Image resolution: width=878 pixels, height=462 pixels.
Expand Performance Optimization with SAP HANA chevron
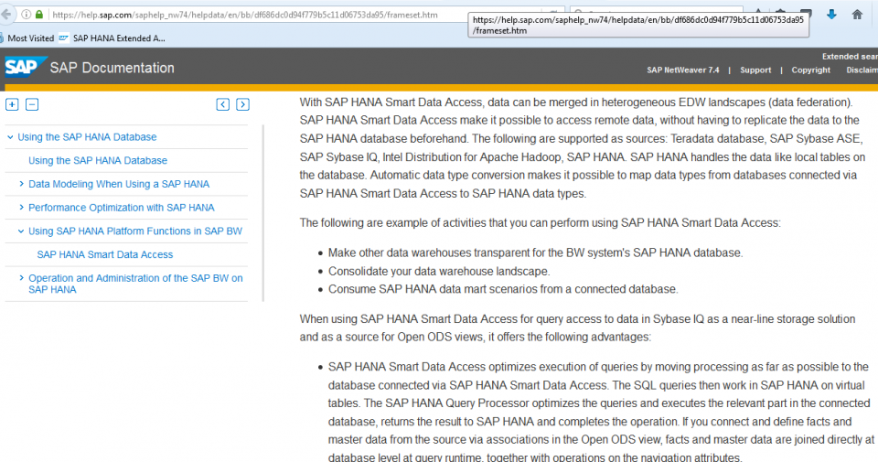coord(21,208)
